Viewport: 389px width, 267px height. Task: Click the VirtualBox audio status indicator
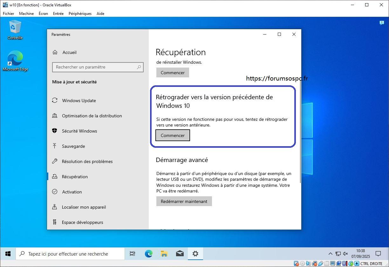pos(308,264)
